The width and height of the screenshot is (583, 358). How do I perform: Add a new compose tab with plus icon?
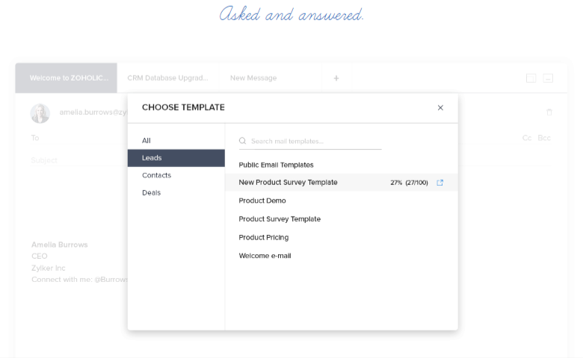click(336, 78)
